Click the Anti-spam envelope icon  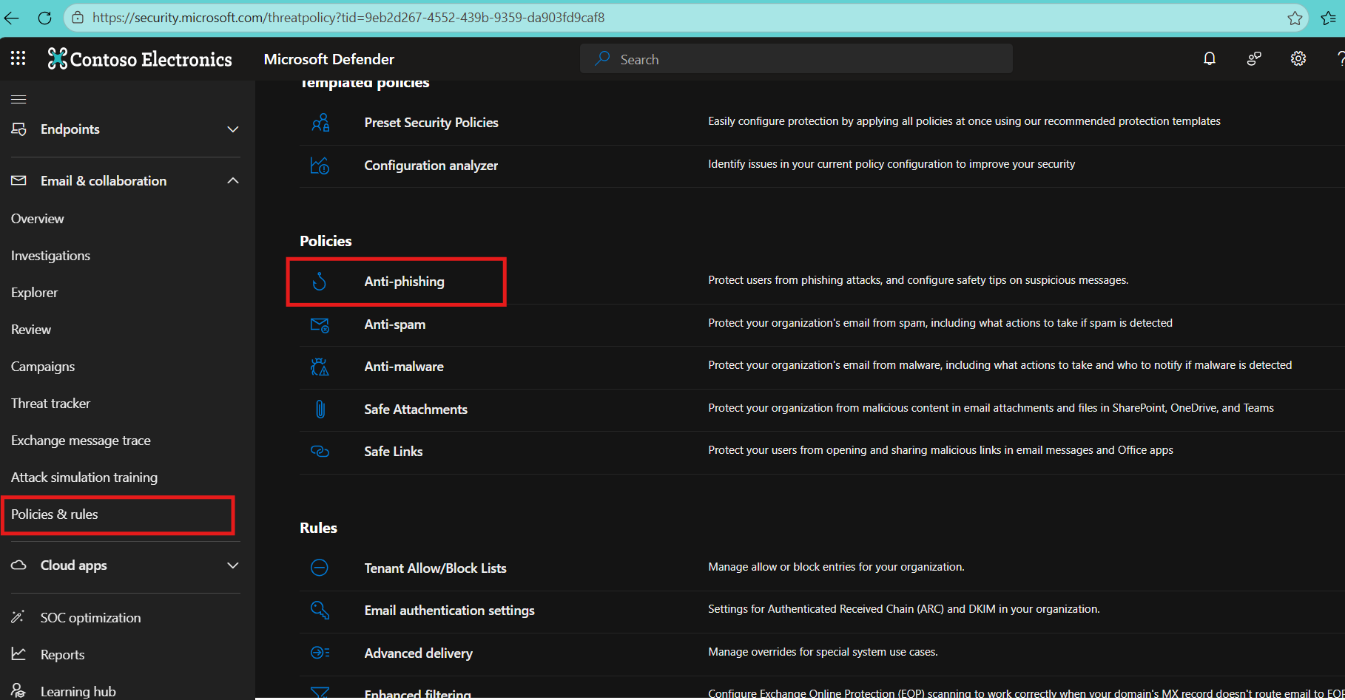click(320, 324)
